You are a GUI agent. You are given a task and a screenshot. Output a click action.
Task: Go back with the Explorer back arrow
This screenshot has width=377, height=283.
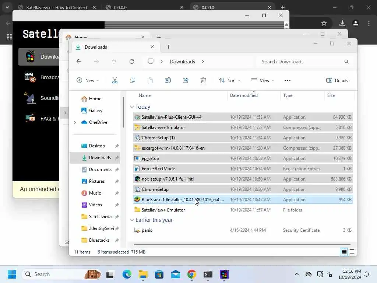pyautogui.click(x=79, y=62)
